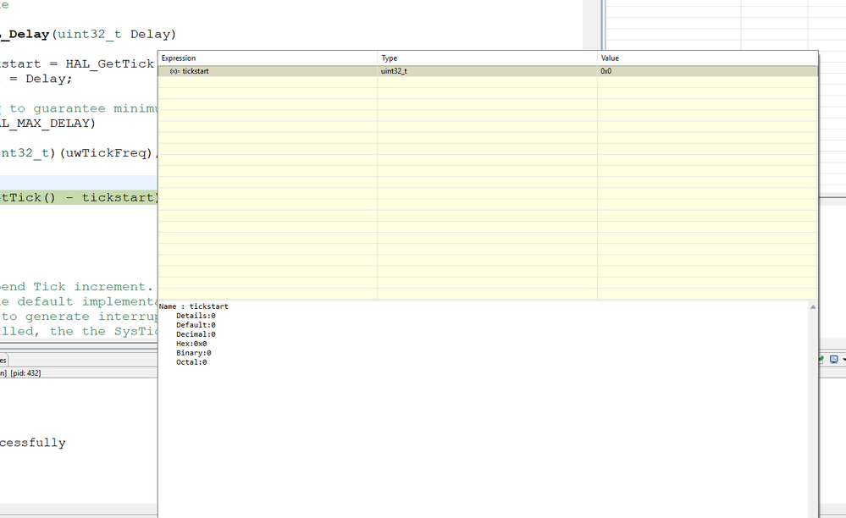Click the pin console icon
Viewport: 846px width, 518px height.
(821, 360)
